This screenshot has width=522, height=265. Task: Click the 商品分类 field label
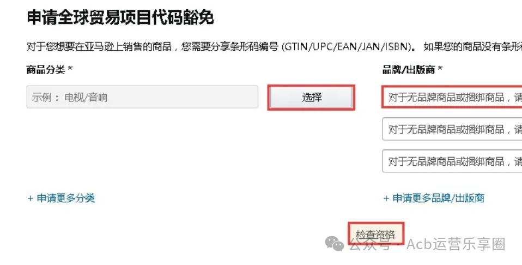pos(46,70)
